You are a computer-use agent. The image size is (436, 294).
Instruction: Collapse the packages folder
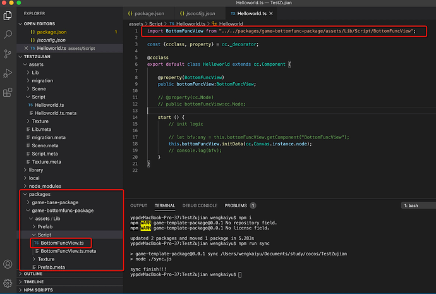click(x=25, y=194)
